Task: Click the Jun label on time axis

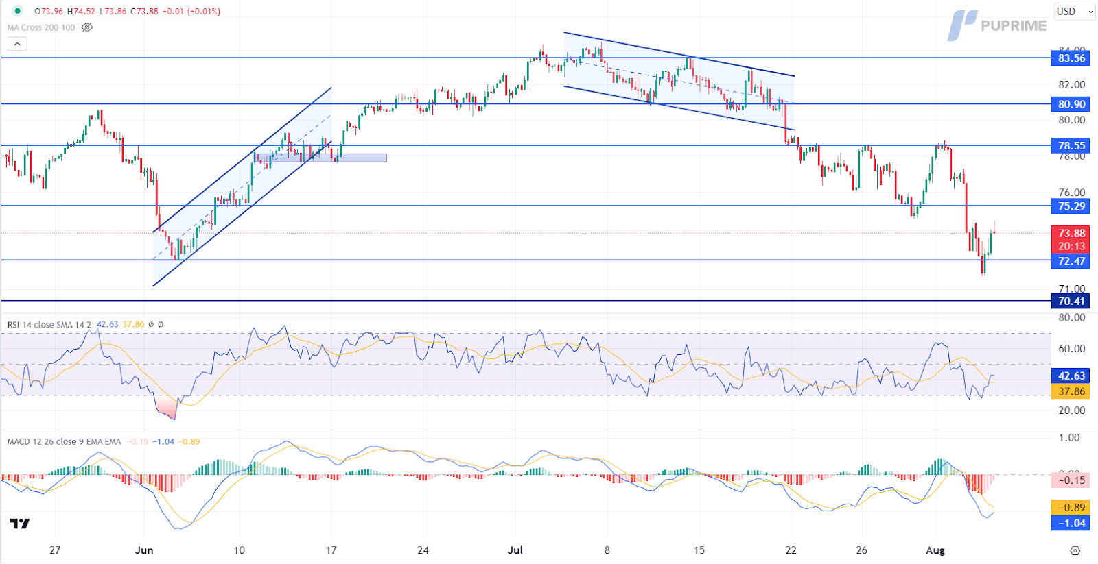Action: point(144,550)
